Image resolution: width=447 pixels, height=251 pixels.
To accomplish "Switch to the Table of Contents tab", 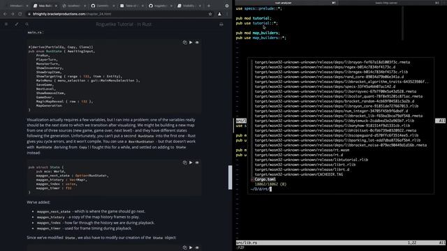I will point(131,6).
